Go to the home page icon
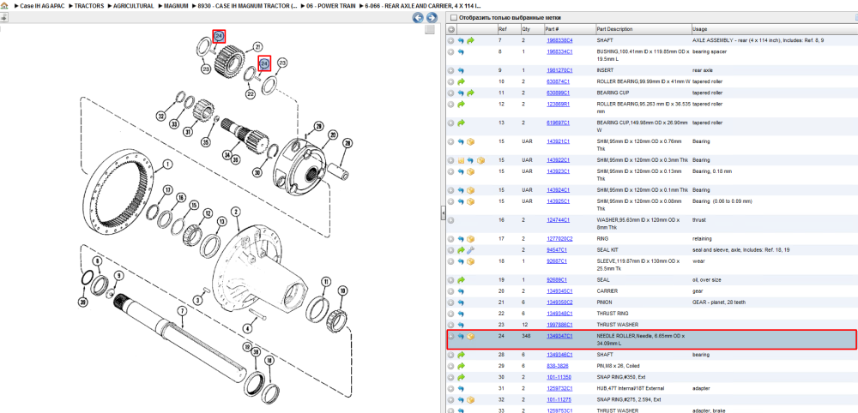This screenshot has width=858, height=413. (x=4, y=6)
